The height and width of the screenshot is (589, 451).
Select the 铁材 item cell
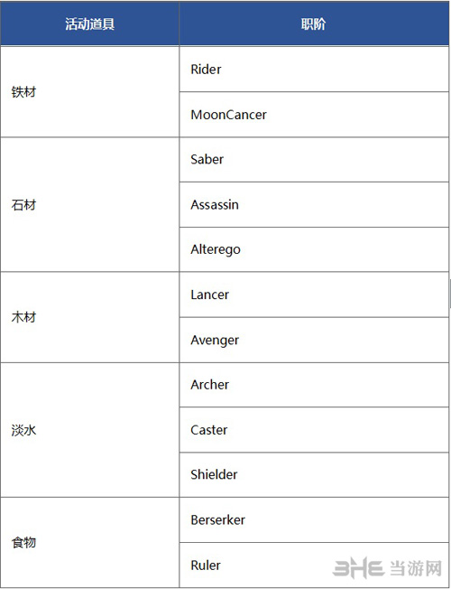point(89,91)
